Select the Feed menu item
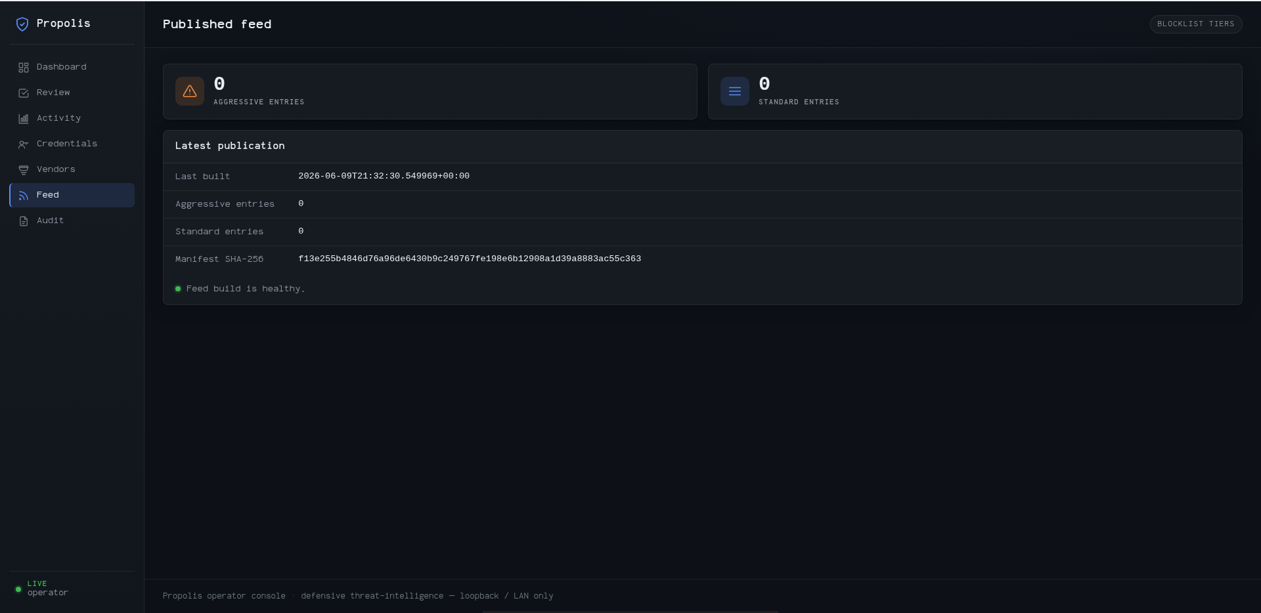The image size is (1261, 613). (x=72, y=195)
